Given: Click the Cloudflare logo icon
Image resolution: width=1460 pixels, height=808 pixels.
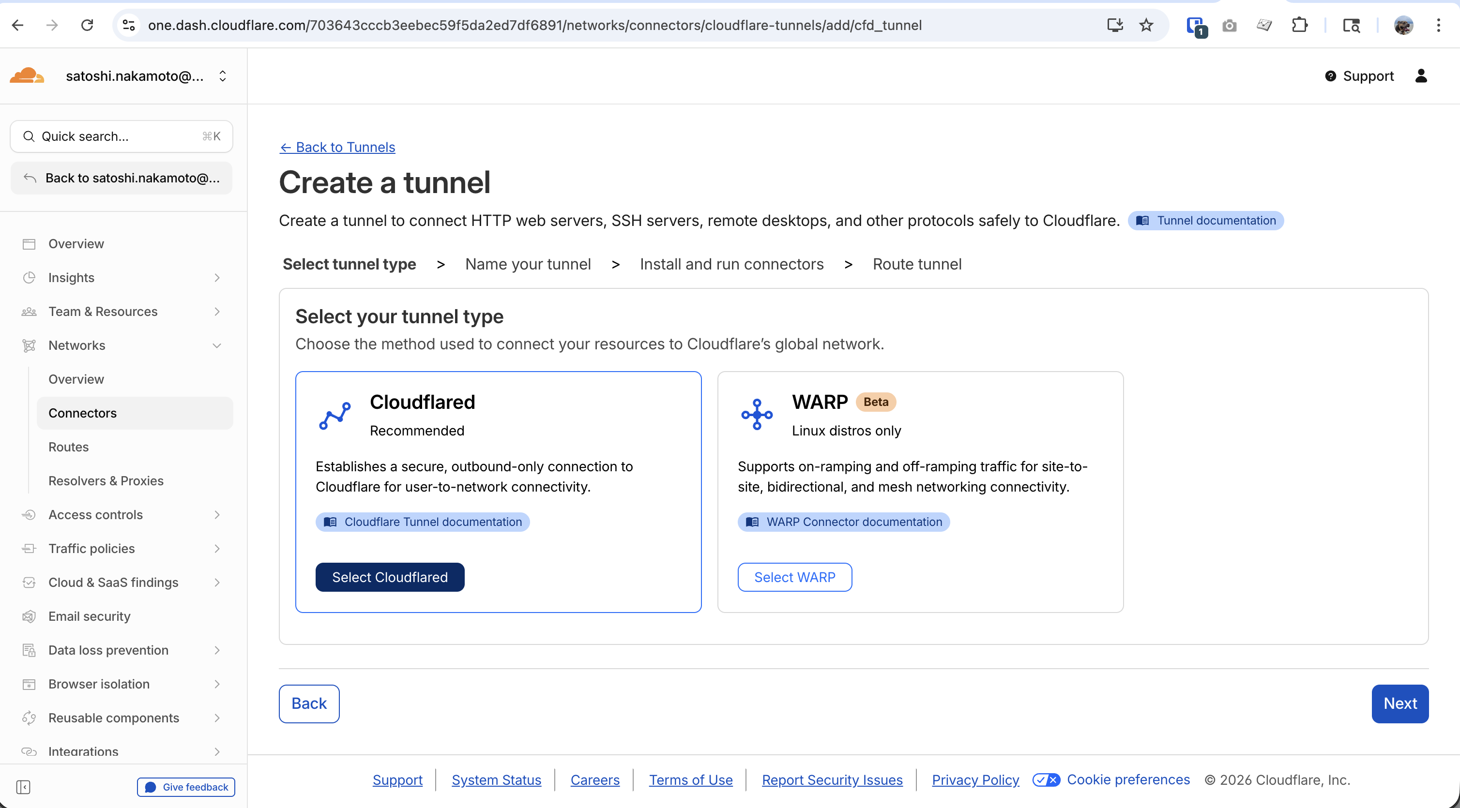Looking at the screenshot, I should coord(26,76).
